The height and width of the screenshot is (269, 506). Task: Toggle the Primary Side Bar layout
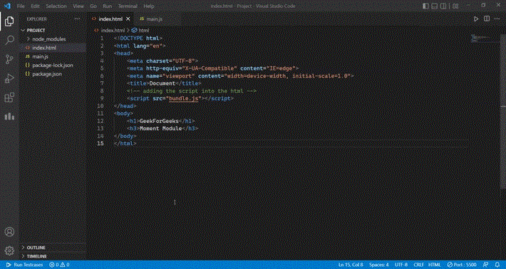(425, 6)
